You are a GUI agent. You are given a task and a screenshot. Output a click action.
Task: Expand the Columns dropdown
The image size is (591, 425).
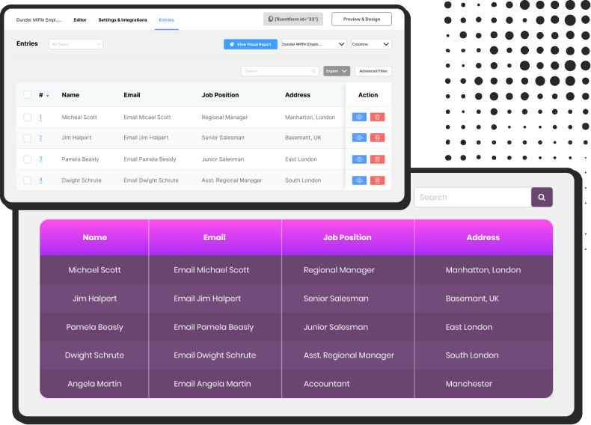pyautogui.click(x=371, y=44)
